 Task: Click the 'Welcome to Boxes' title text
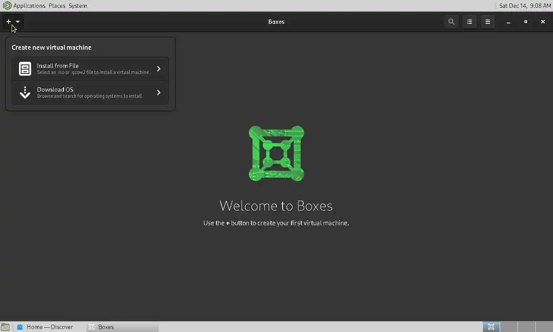coord(276,205)
